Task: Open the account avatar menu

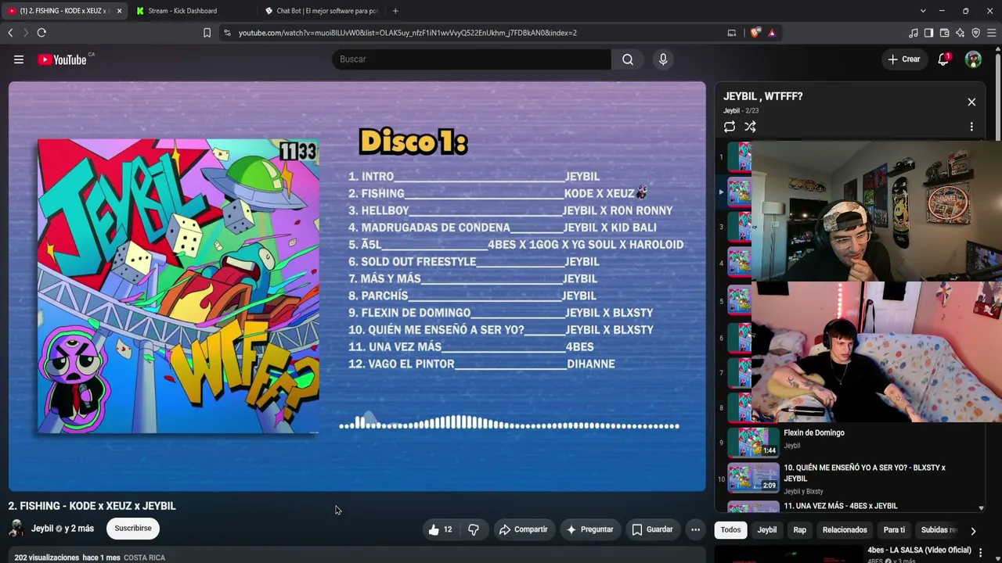Action: 973,59
